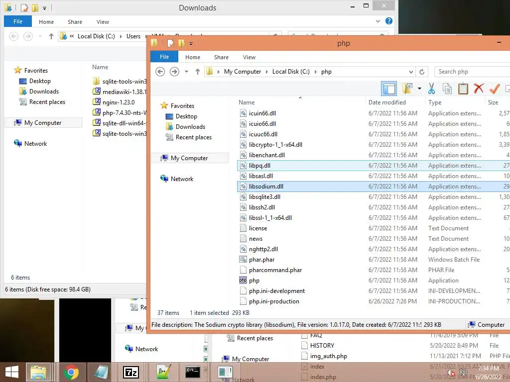
Task: Click the Paste clipboard icon in php toolbar
Action: [x=463, y=89]
